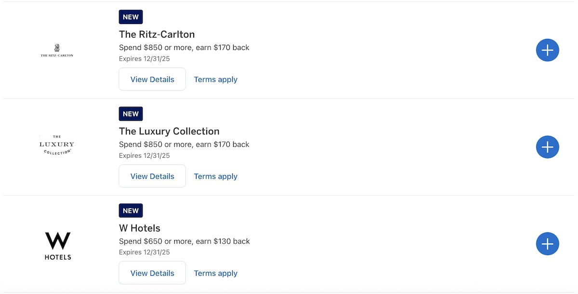Click the NEW badge above The Ritz-Carlton

[131, 17]
